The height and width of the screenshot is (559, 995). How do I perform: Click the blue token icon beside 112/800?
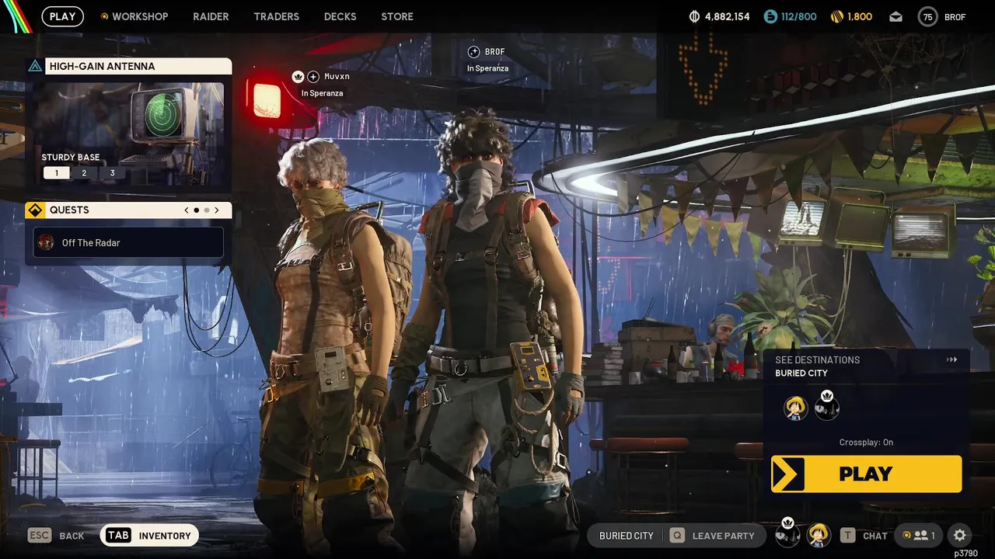coord(770,16)
